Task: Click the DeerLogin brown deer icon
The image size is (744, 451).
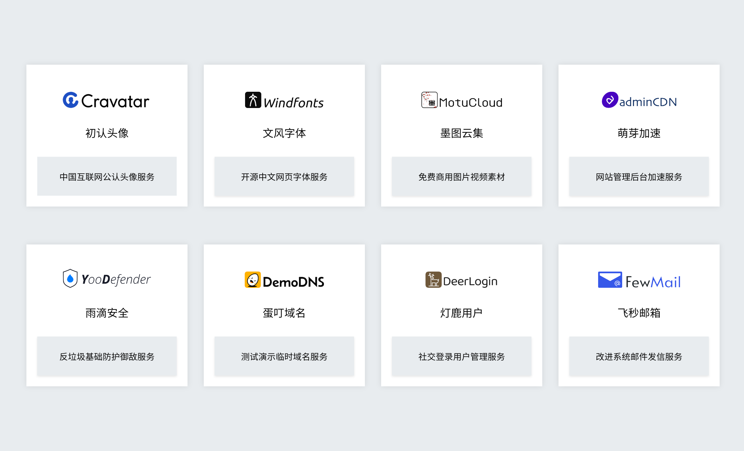Action: coord(434,280)
